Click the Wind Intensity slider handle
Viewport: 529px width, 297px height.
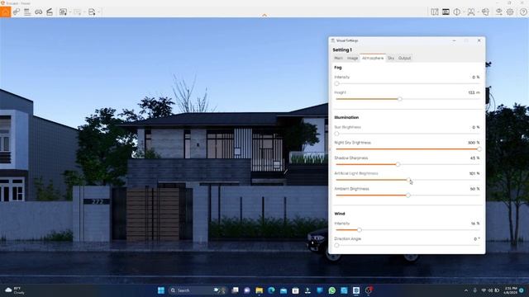(x=360, y=230)
